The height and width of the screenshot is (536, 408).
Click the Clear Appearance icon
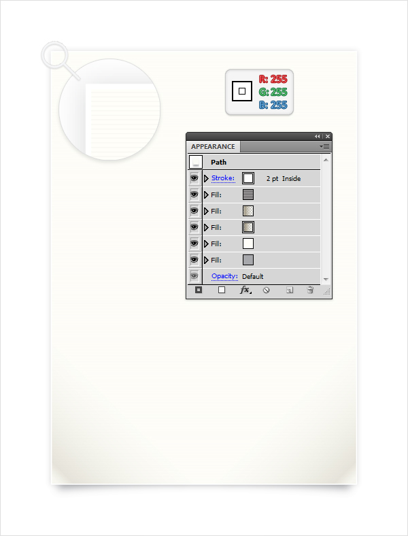(x=266, y=290)
